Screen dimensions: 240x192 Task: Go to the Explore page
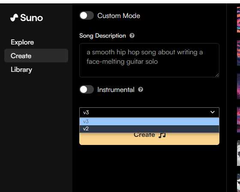(22, 42)
